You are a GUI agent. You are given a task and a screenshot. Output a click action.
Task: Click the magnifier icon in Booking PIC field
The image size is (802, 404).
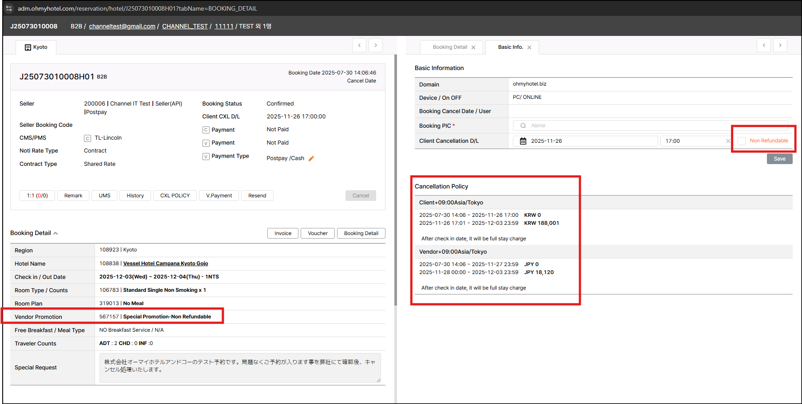pyautogui.click(x=523, y=126)
